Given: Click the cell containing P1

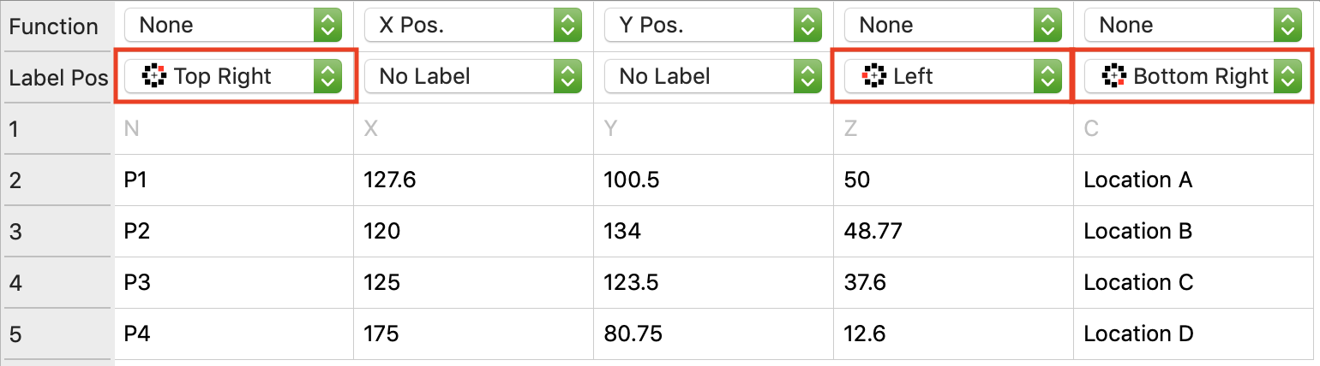Looking at the screenshot, I should tap(233, 180).
